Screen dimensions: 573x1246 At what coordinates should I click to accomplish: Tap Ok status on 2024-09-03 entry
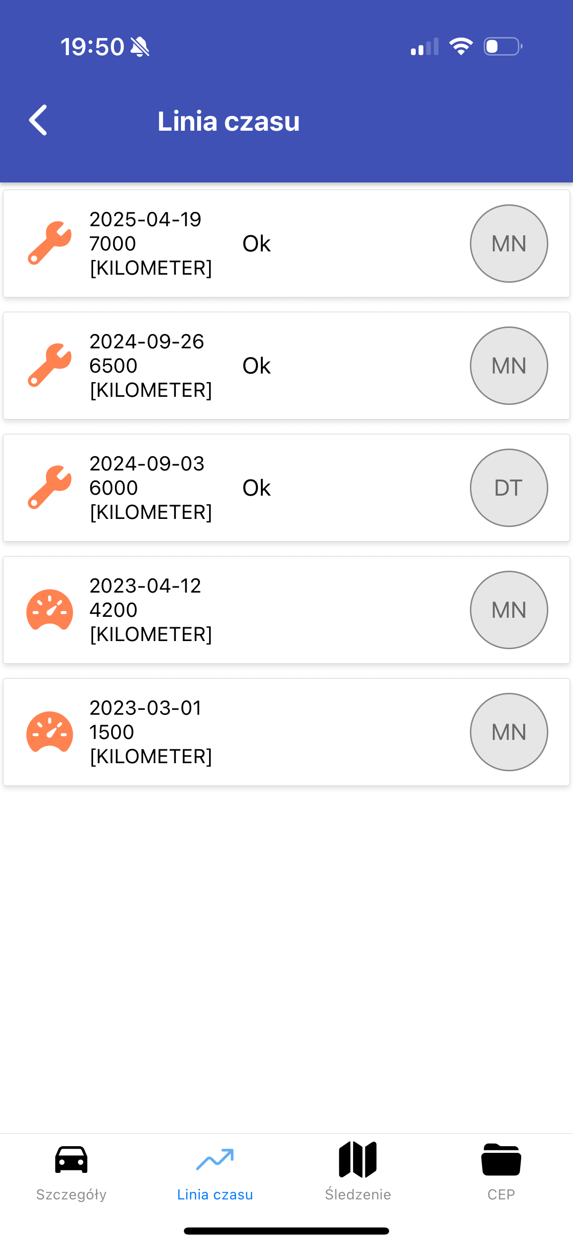pyautogui.click(x=256, y=488)
